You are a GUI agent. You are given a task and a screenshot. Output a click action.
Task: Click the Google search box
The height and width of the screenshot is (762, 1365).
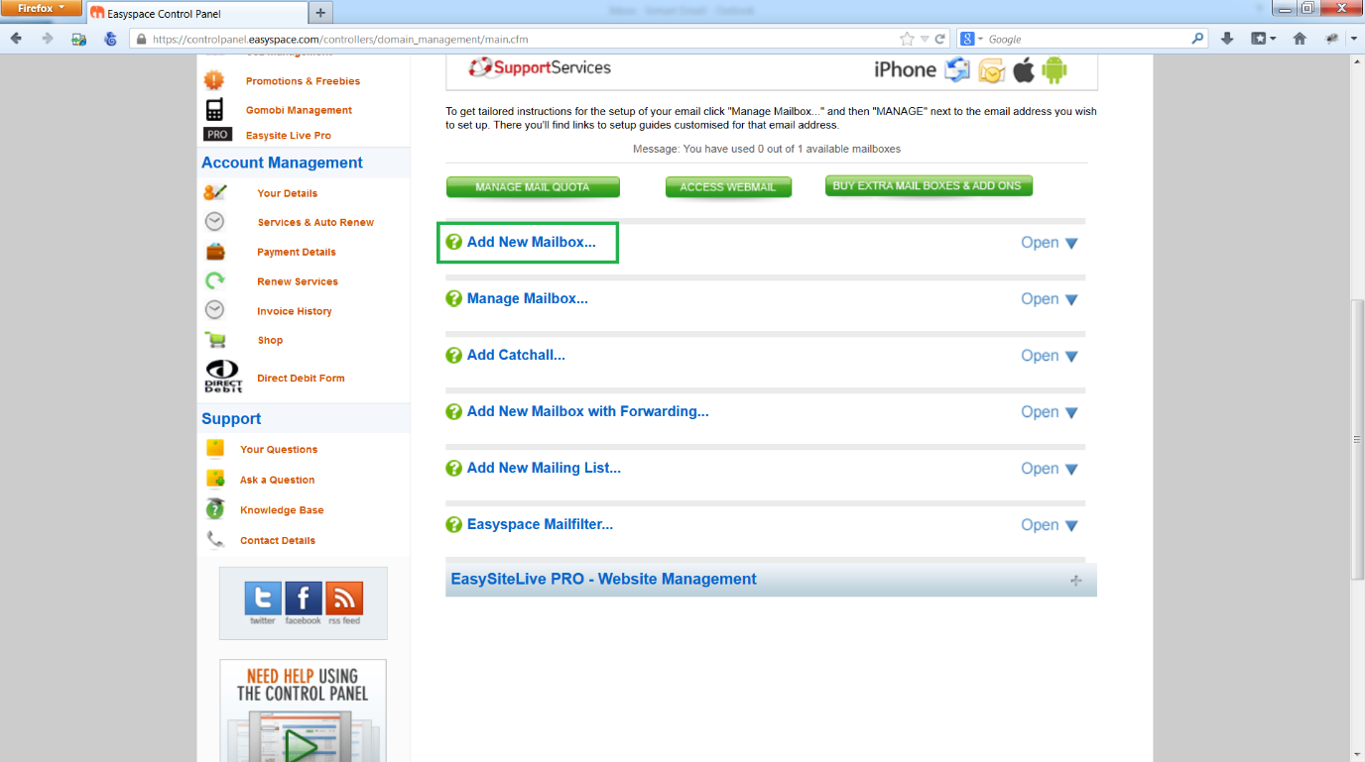coord(1086,39)
